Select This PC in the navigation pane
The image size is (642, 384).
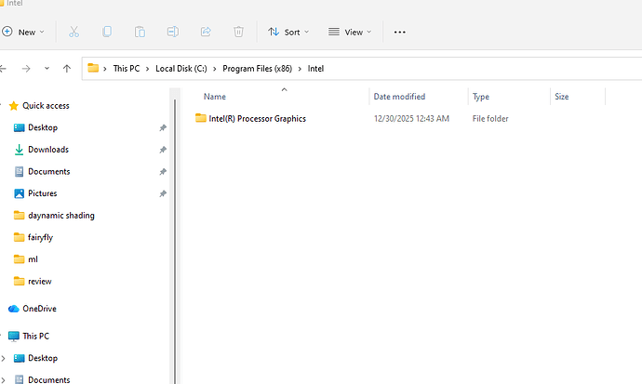pos(35,337)
